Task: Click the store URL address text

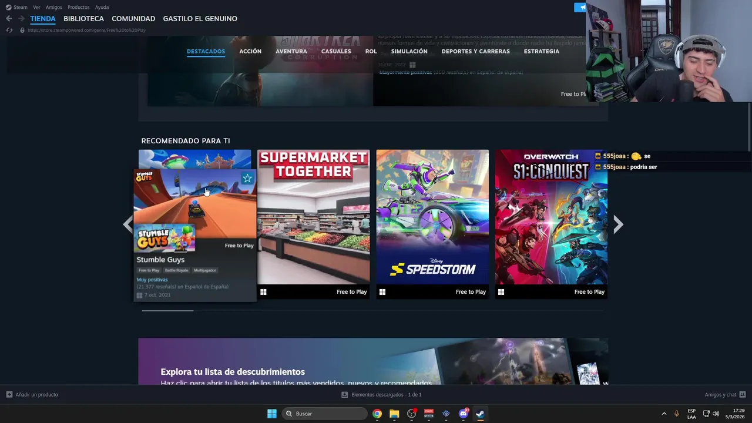Action: pos(87,30)
